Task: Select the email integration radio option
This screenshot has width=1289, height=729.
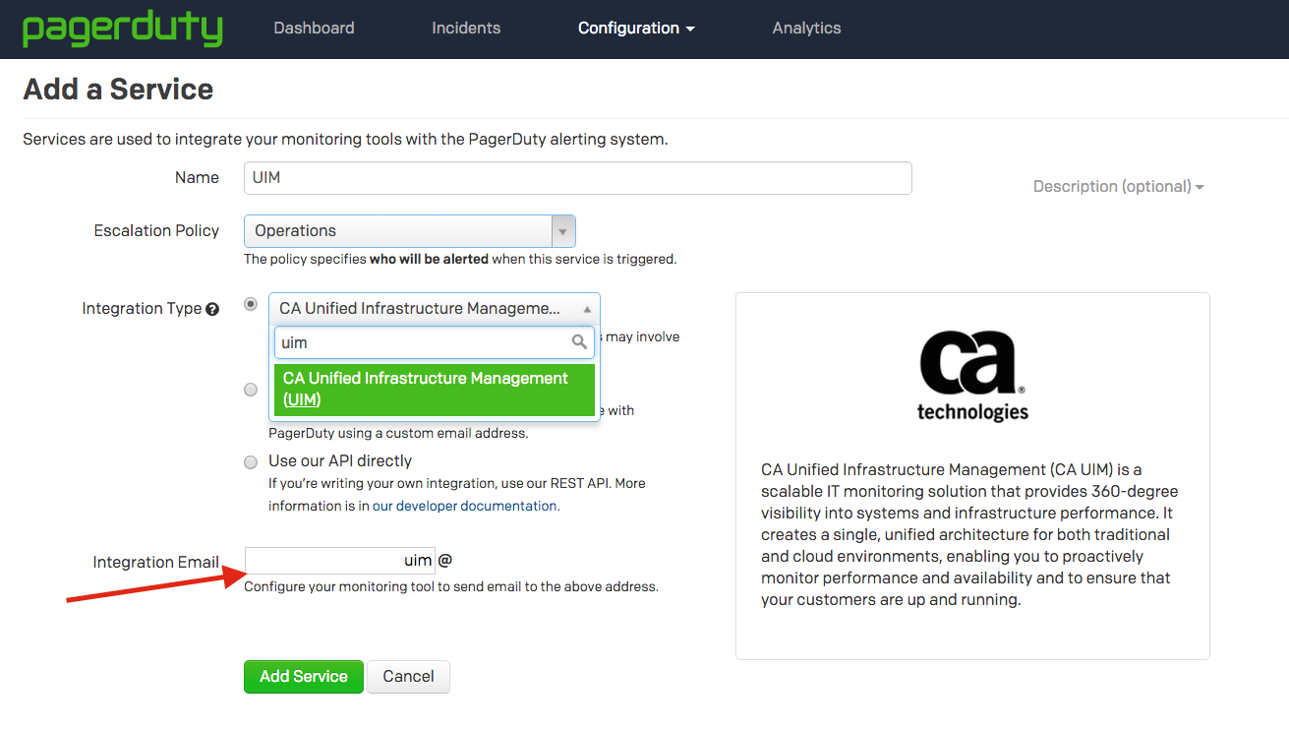Action: pyautogui.click(x=251, y=389)
